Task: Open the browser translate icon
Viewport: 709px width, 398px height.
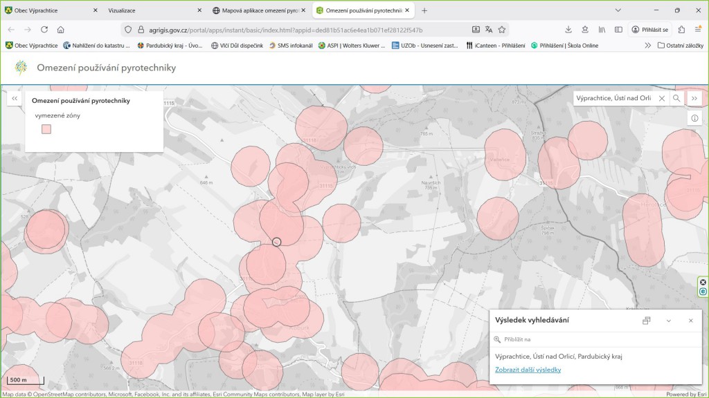Action: [489, 30]
